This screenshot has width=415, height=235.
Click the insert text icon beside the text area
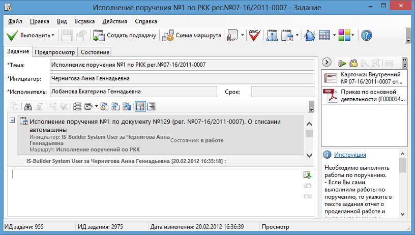(307, 175)
